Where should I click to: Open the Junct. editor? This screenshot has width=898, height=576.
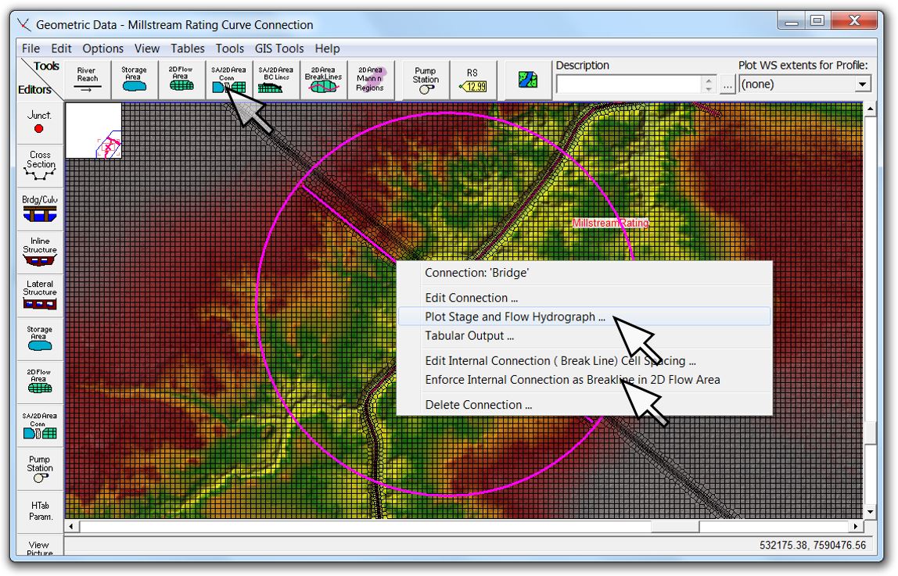tap(40, 123)
